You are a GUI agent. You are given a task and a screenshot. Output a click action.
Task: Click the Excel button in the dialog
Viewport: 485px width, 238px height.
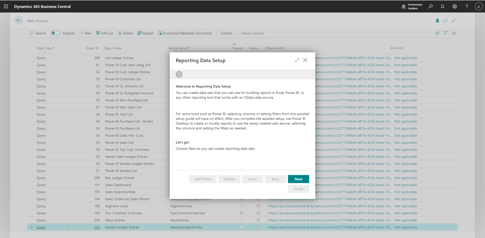[253, 179]
